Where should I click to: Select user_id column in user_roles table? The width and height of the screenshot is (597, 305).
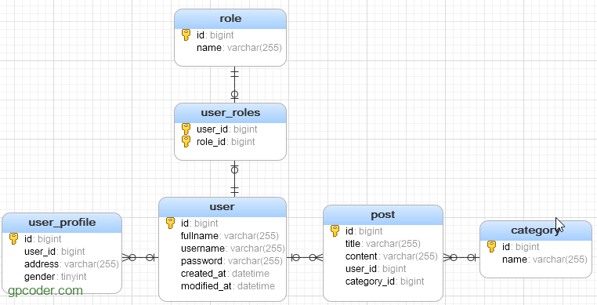tap(227, 129)
